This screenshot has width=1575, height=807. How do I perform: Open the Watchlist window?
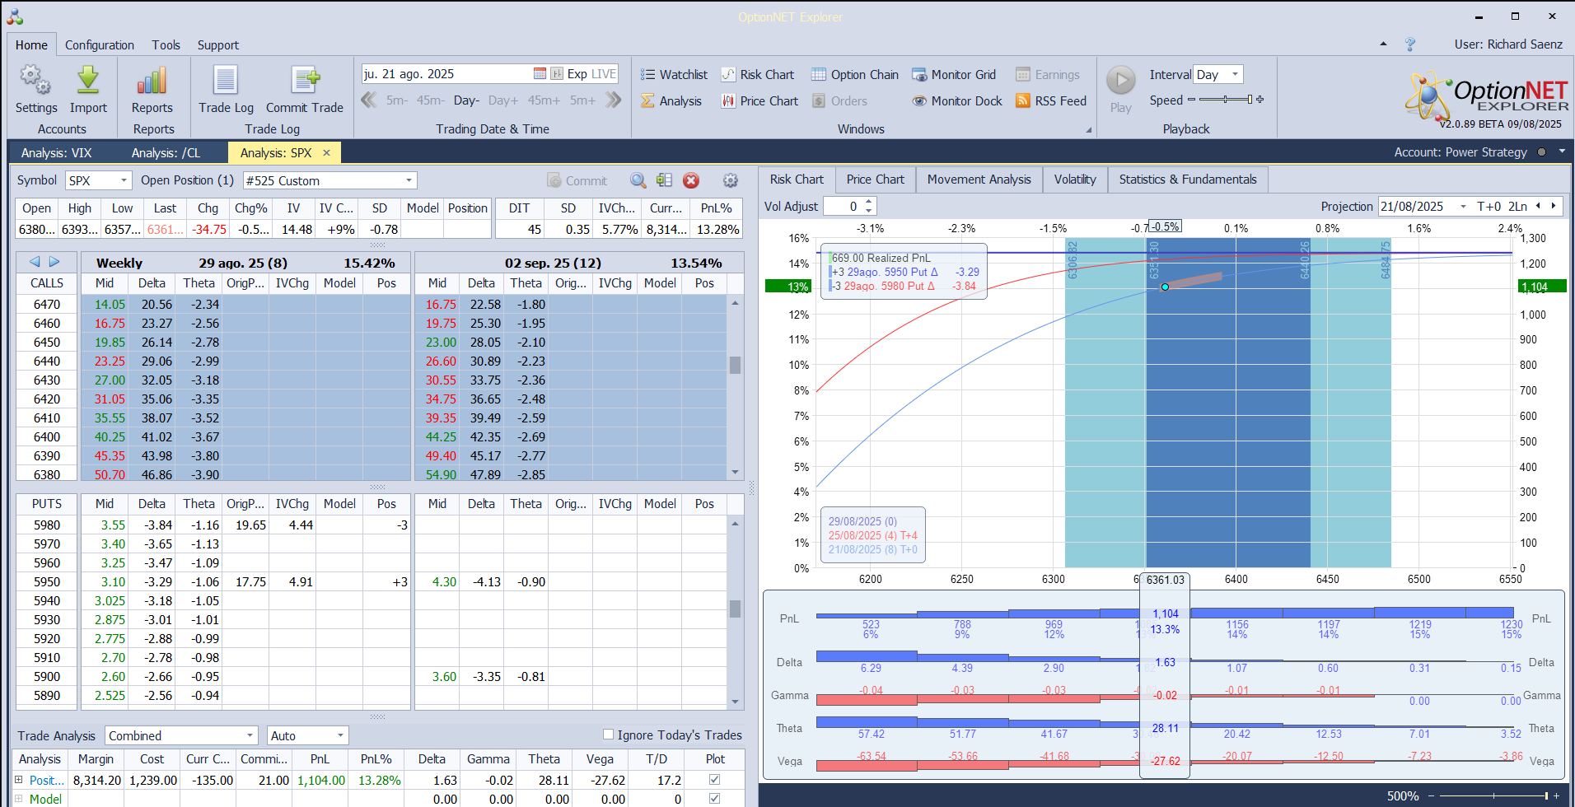tap(674, 75)
